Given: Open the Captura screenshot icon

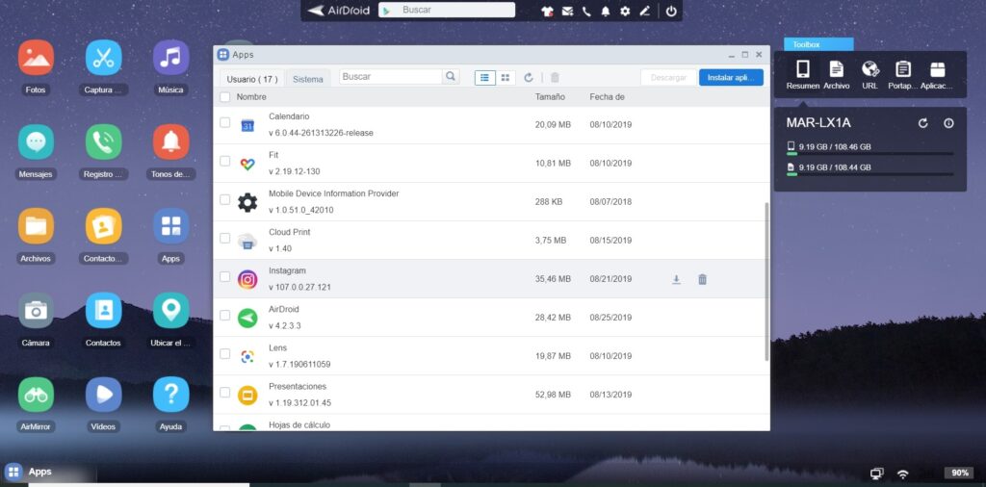Looking at the screenshot, I should (x=103, y=58).
